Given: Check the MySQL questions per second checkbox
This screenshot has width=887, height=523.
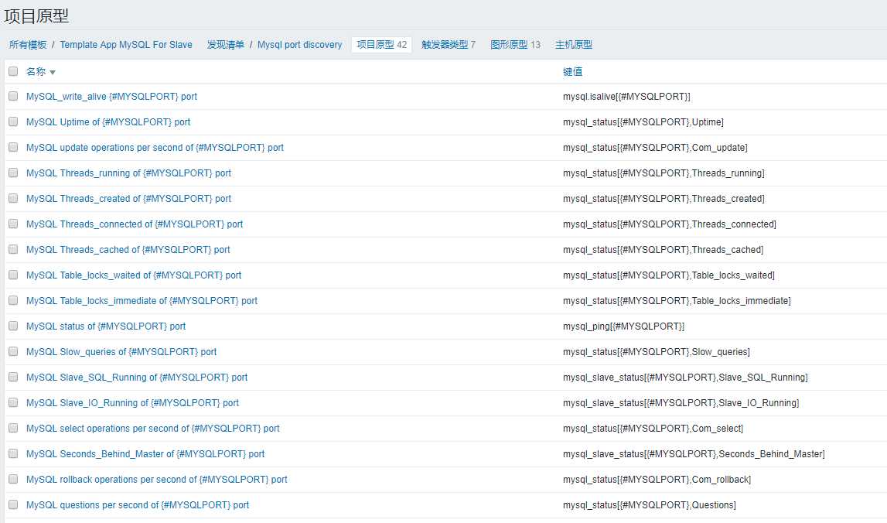Looking at the screenshot, I should tap(13, 504).
